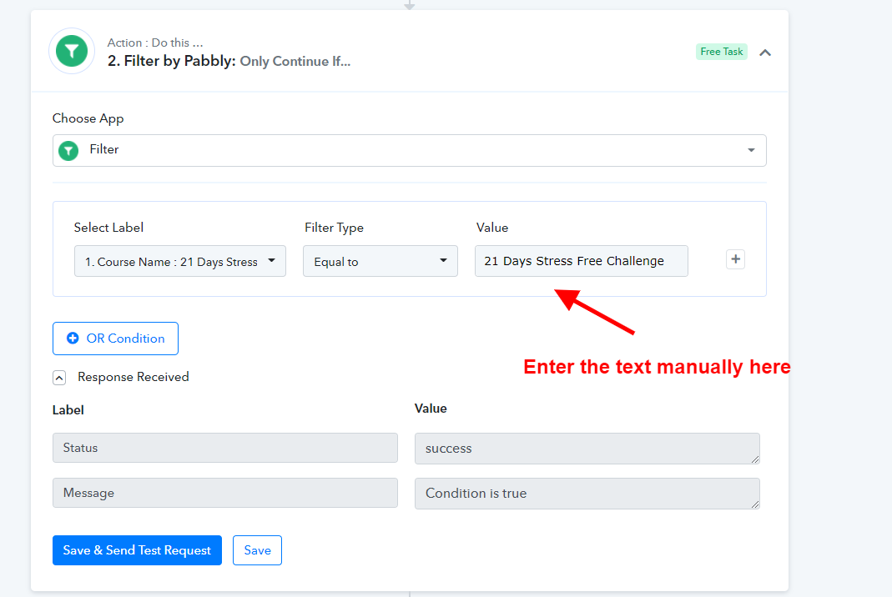Click the green Filter by Pabbly step icon
This screenshot has height=597, width=892.
pyautogui.click(x=72, y=51)
